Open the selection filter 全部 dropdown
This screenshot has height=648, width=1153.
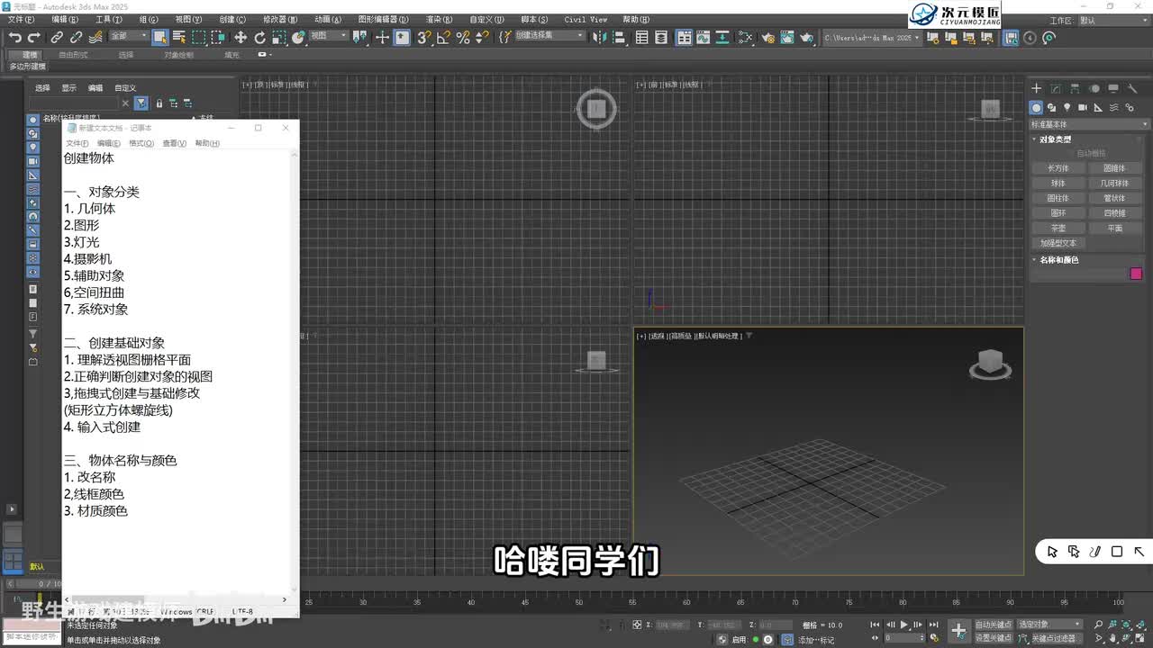click(x=129, y=36)
